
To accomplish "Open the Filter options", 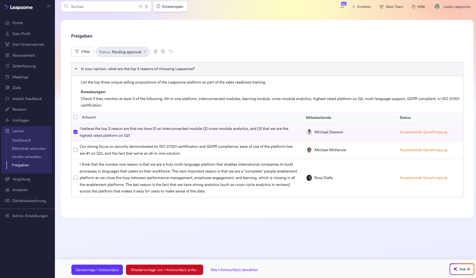I will [82, 52].
